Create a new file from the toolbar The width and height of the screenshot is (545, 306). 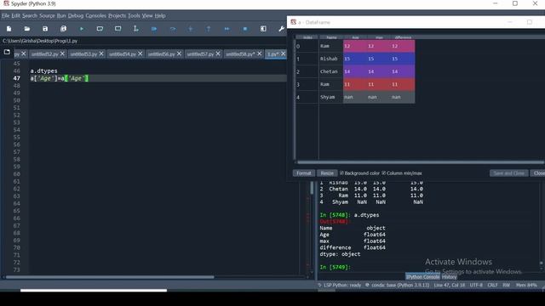(x=9, y=29)
